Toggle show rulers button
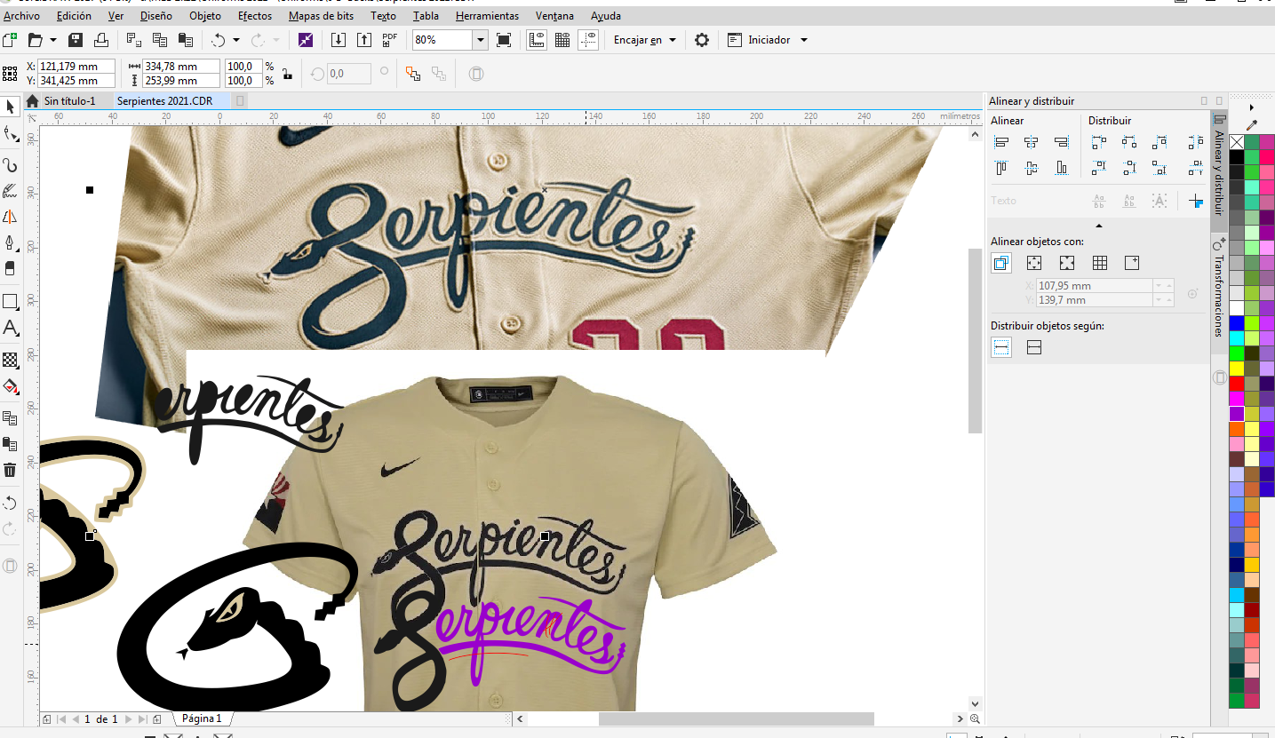Viewport: 1275px width, 738px height. point(536,40)
